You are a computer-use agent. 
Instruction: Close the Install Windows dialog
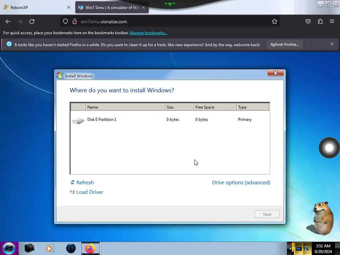(275, 73)
